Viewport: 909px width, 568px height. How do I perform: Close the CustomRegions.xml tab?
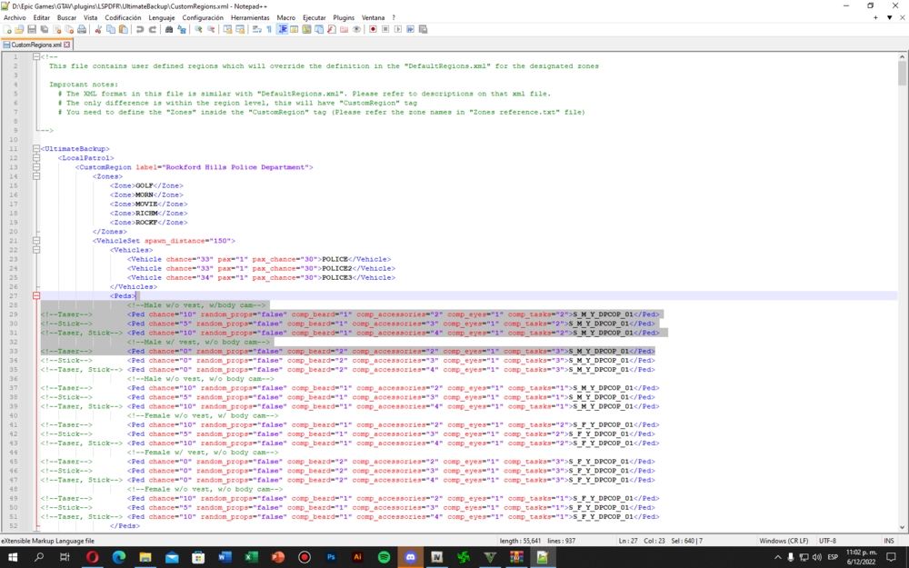pos(66,44)
